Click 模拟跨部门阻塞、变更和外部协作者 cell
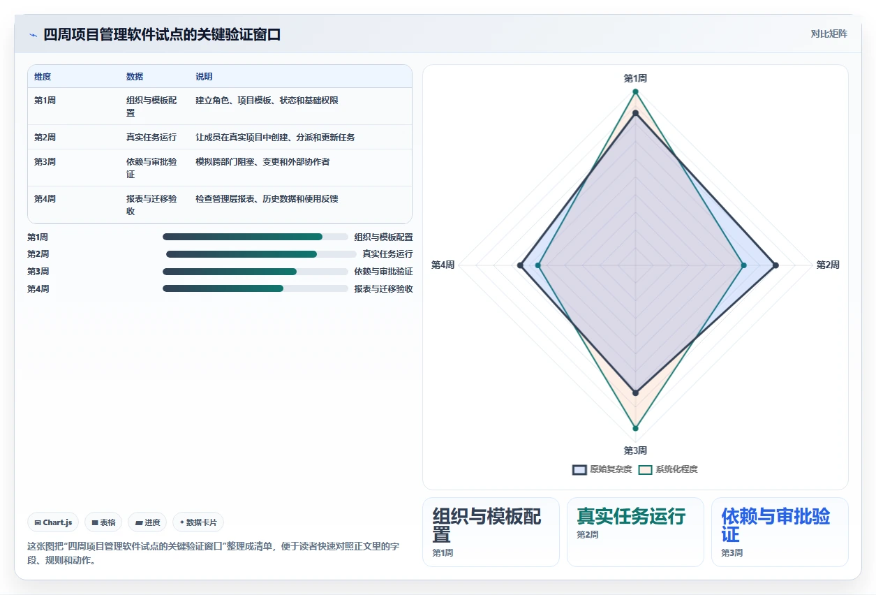 [x=262, y=162]
